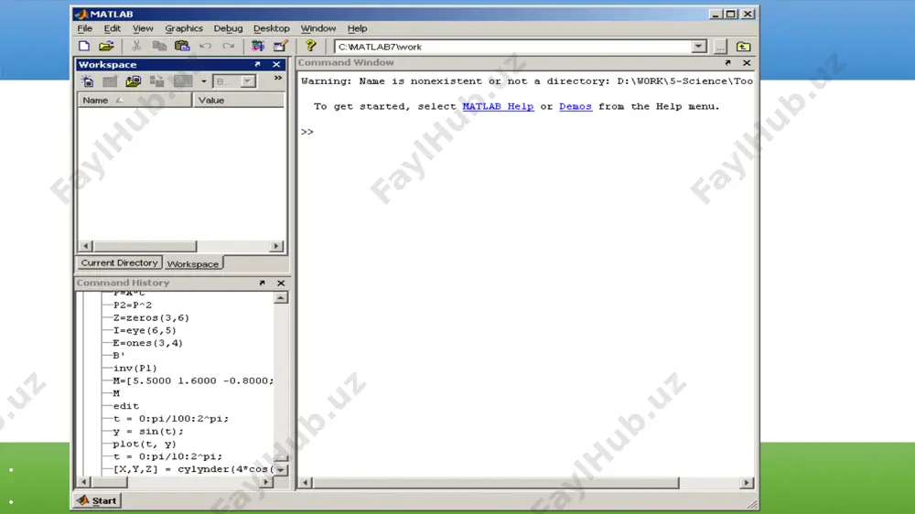Screen dimensions: 915x514
Task: Click Import data icon in Workspace
Action: click(133, 81)
